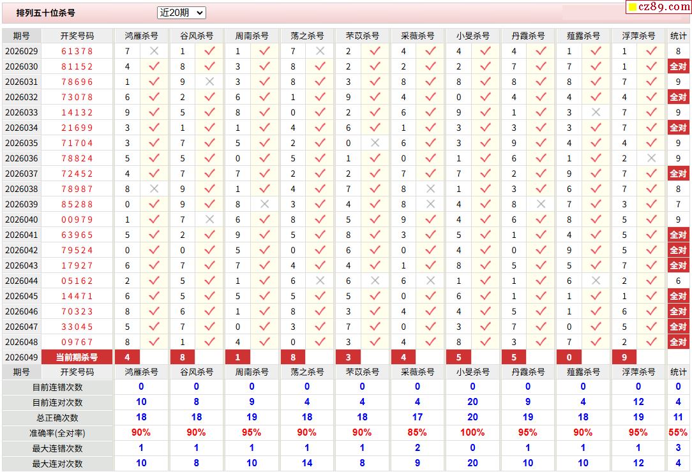Click the current 浮萍杀号 kill number 9 box
Screen dimensions: 692x472
click(x=624, y=357)
